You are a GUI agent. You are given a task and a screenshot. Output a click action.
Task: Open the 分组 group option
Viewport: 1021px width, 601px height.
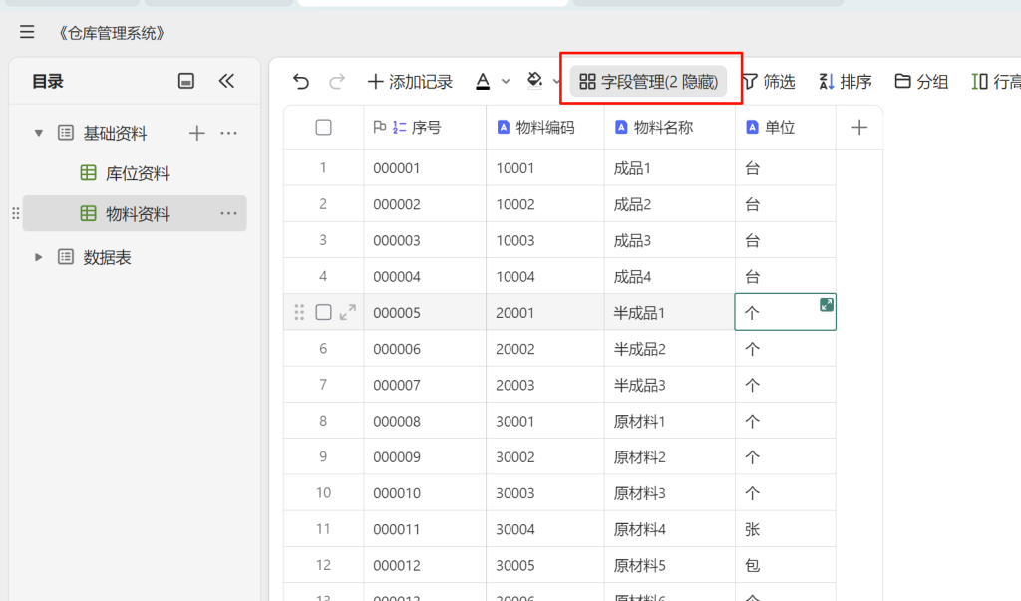(x=921, y=82)
